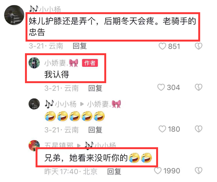Open 小小杨's large profile avatar
The width and height of the screenshot is (217, 182).
[x=14, y=15]
